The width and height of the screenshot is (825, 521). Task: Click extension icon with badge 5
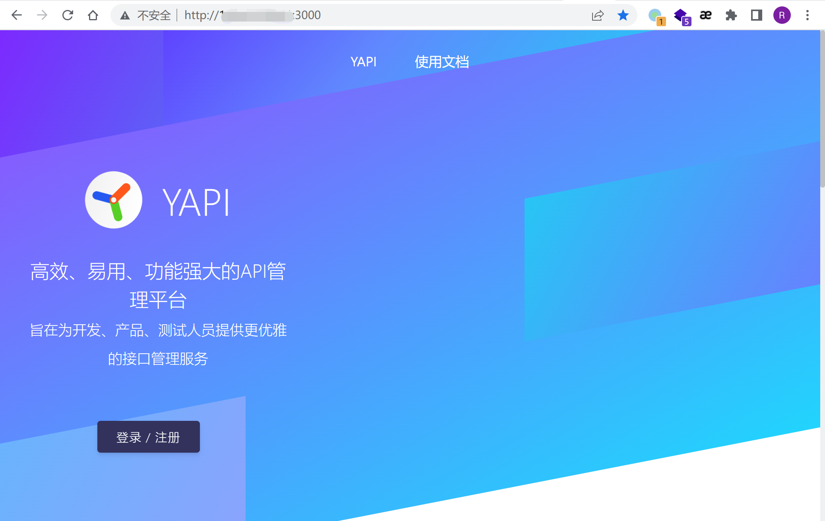pos(681,16)
